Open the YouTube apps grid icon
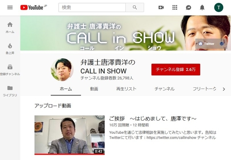Screen dimensions: 231x160 175,7
